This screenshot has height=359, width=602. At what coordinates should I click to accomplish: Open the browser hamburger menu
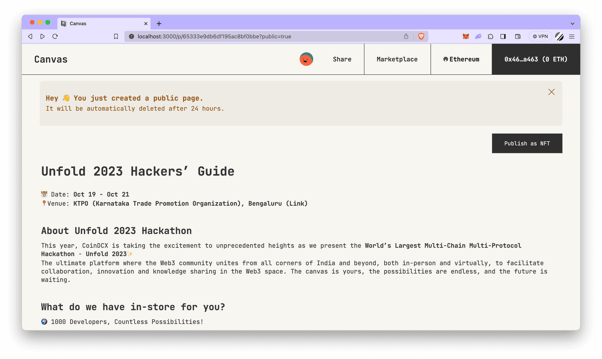(571, 36)
